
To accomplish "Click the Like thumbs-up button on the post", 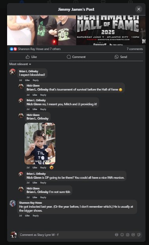I will click(31, 57).
